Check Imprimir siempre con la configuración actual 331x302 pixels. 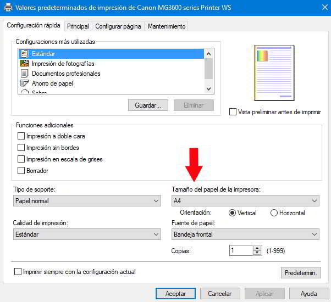18,272
